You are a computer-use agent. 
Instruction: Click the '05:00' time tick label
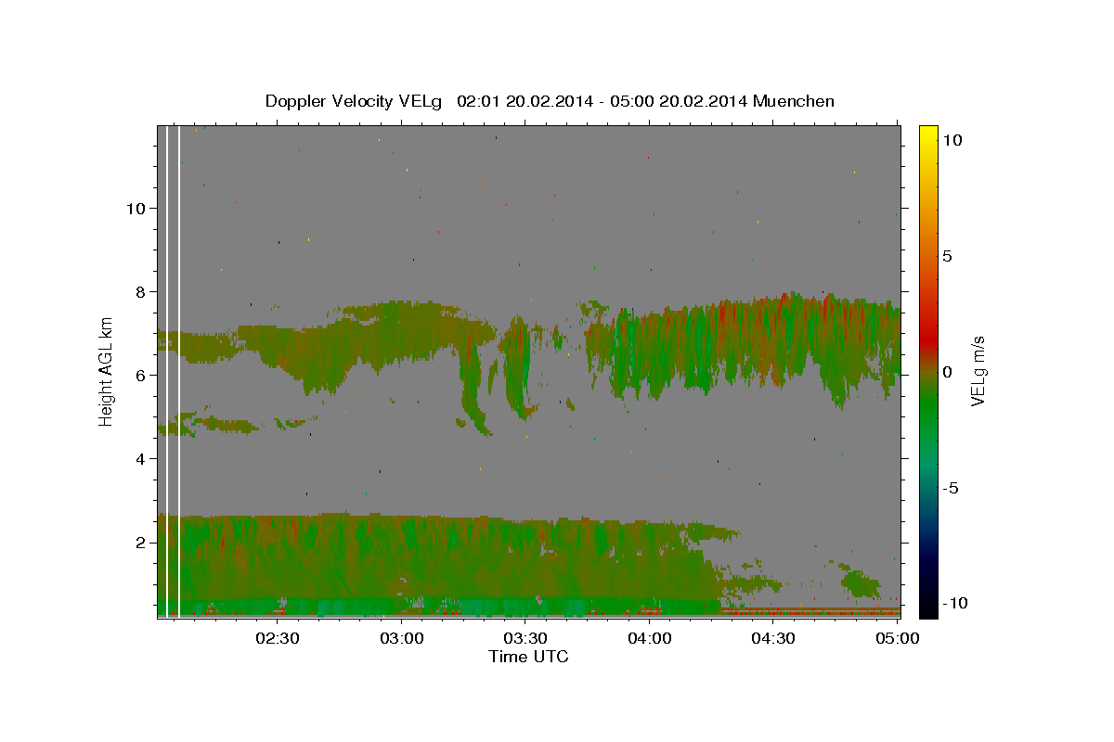point(897,638)
